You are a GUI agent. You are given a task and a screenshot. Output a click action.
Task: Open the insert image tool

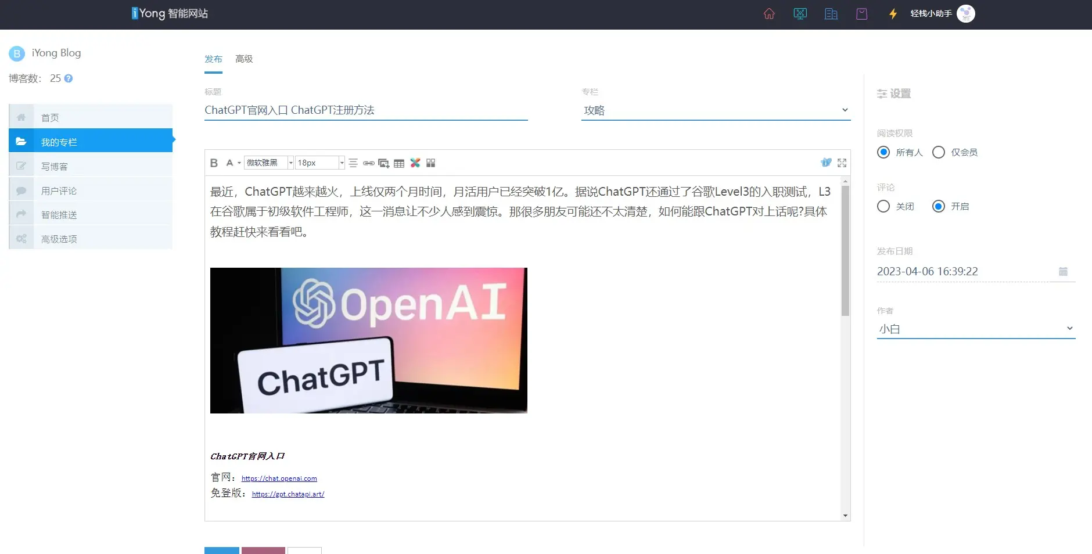(x=383, y=163)
